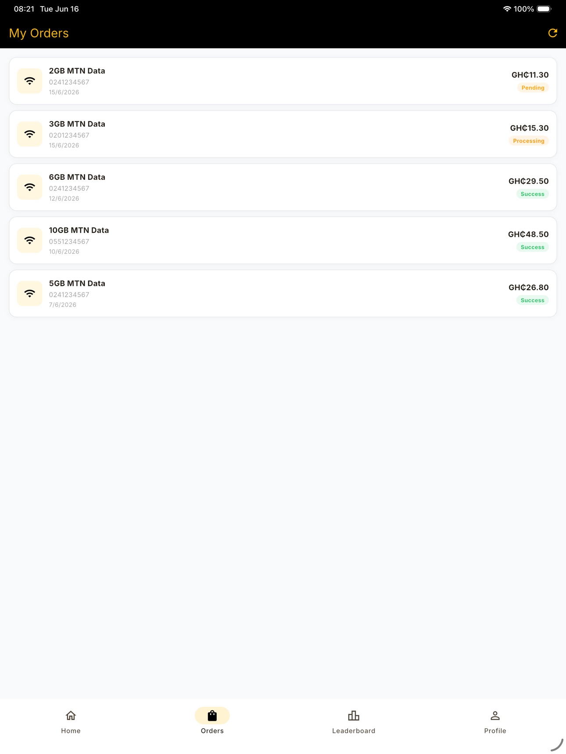Tap the refresh orders icon
This screenshot has height=754, width=566.
552,33
